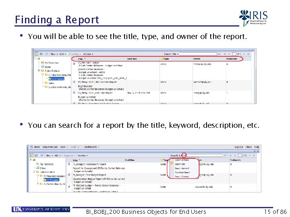Image resolution: width=290 pixels, height=217 pixels.
Task: Choose Search all fields option
Action: [x=182, y=160]
